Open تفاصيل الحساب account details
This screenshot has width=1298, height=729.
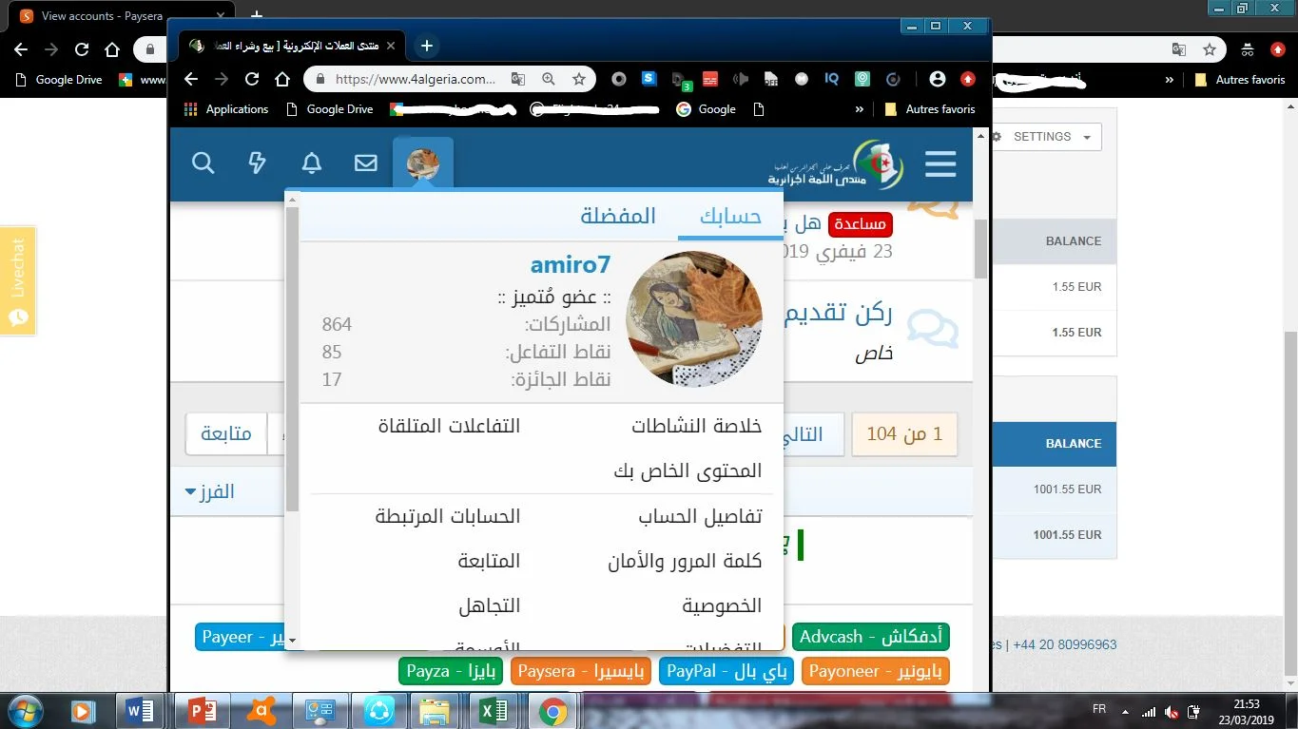coord(700,516)
